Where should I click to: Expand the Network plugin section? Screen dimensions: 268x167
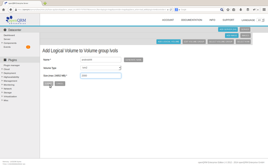pyautogui.click(x=2, y=88)
